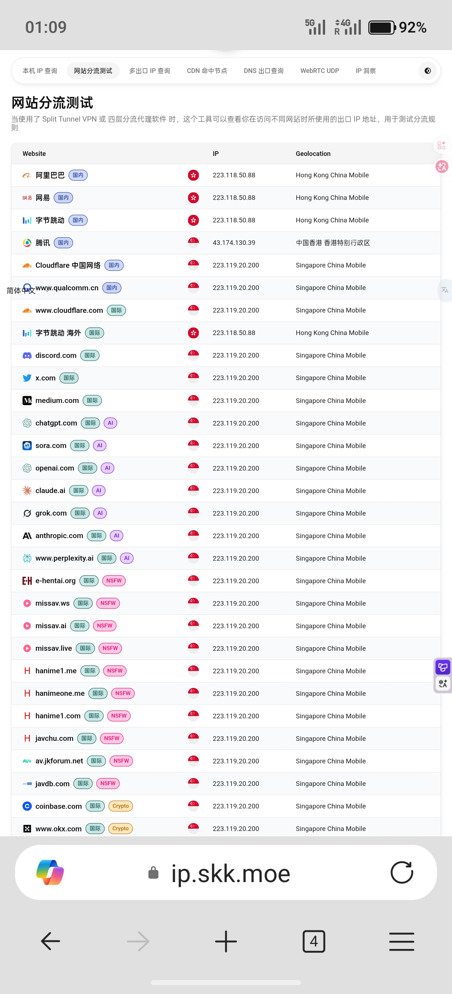Click the Website column header
The height and width of the screenshot is (994, 452).
34,154
